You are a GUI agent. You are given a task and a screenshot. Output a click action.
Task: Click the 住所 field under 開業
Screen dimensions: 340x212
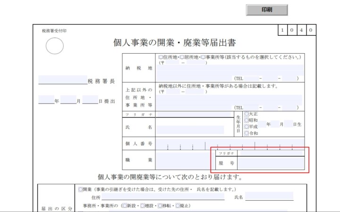(163, 196)
